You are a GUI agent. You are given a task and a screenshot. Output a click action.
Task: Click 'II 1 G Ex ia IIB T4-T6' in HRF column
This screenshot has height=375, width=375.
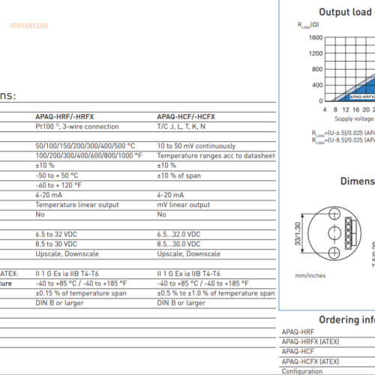click(x=67, y=274)
